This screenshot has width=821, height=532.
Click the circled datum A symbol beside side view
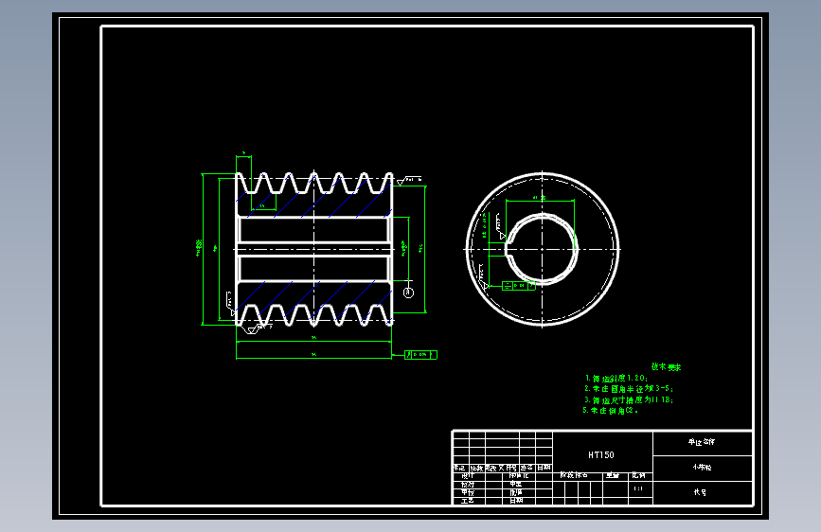408,293
